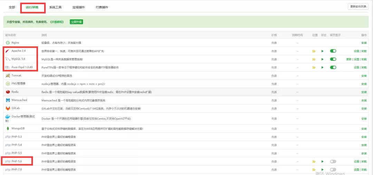
Task: Click 设置 for Apache 2.4
Action: (356, 51)
